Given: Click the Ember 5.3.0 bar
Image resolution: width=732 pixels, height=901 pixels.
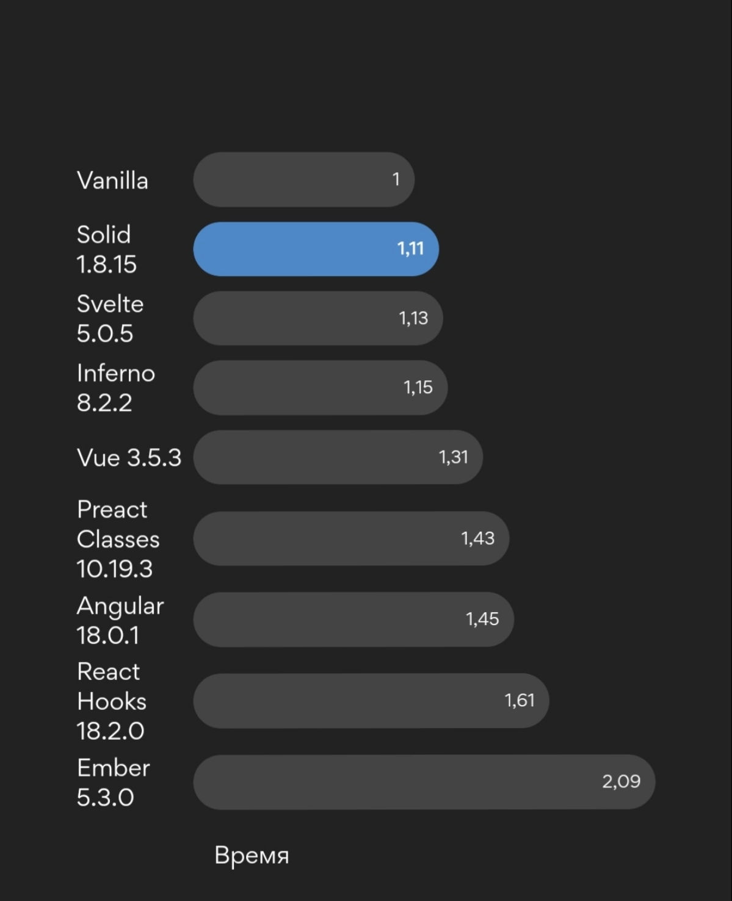Looking at the screenshot, I should click(x=424, y=782).
